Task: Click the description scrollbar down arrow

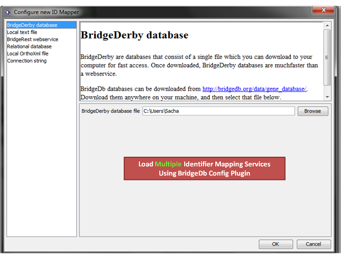Action: pos(327,97)
